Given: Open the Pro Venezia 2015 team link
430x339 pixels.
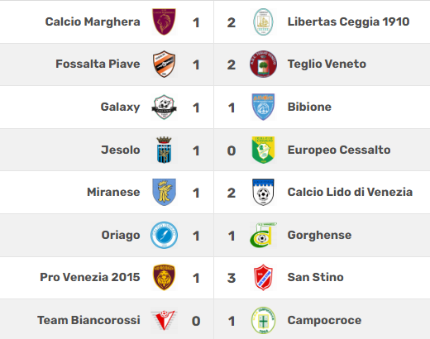Looking at the screenshot, I should (90, 277).
